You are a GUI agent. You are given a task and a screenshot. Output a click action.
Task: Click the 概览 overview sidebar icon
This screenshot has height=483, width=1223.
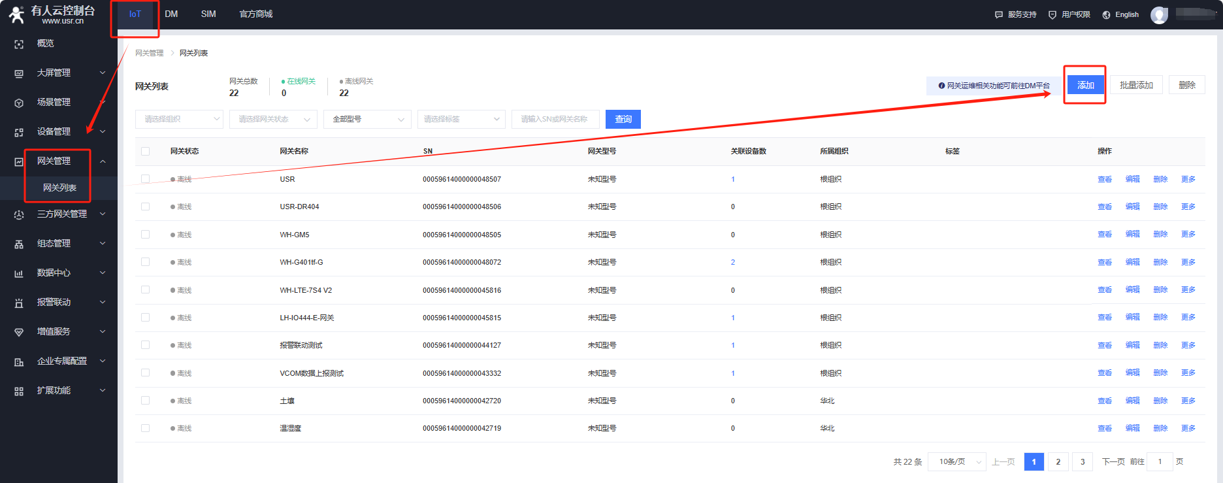click(19, 44)
